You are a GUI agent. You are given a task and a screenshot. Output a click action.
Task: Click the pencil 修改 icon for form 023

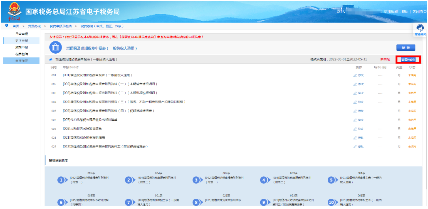[355, 147]
